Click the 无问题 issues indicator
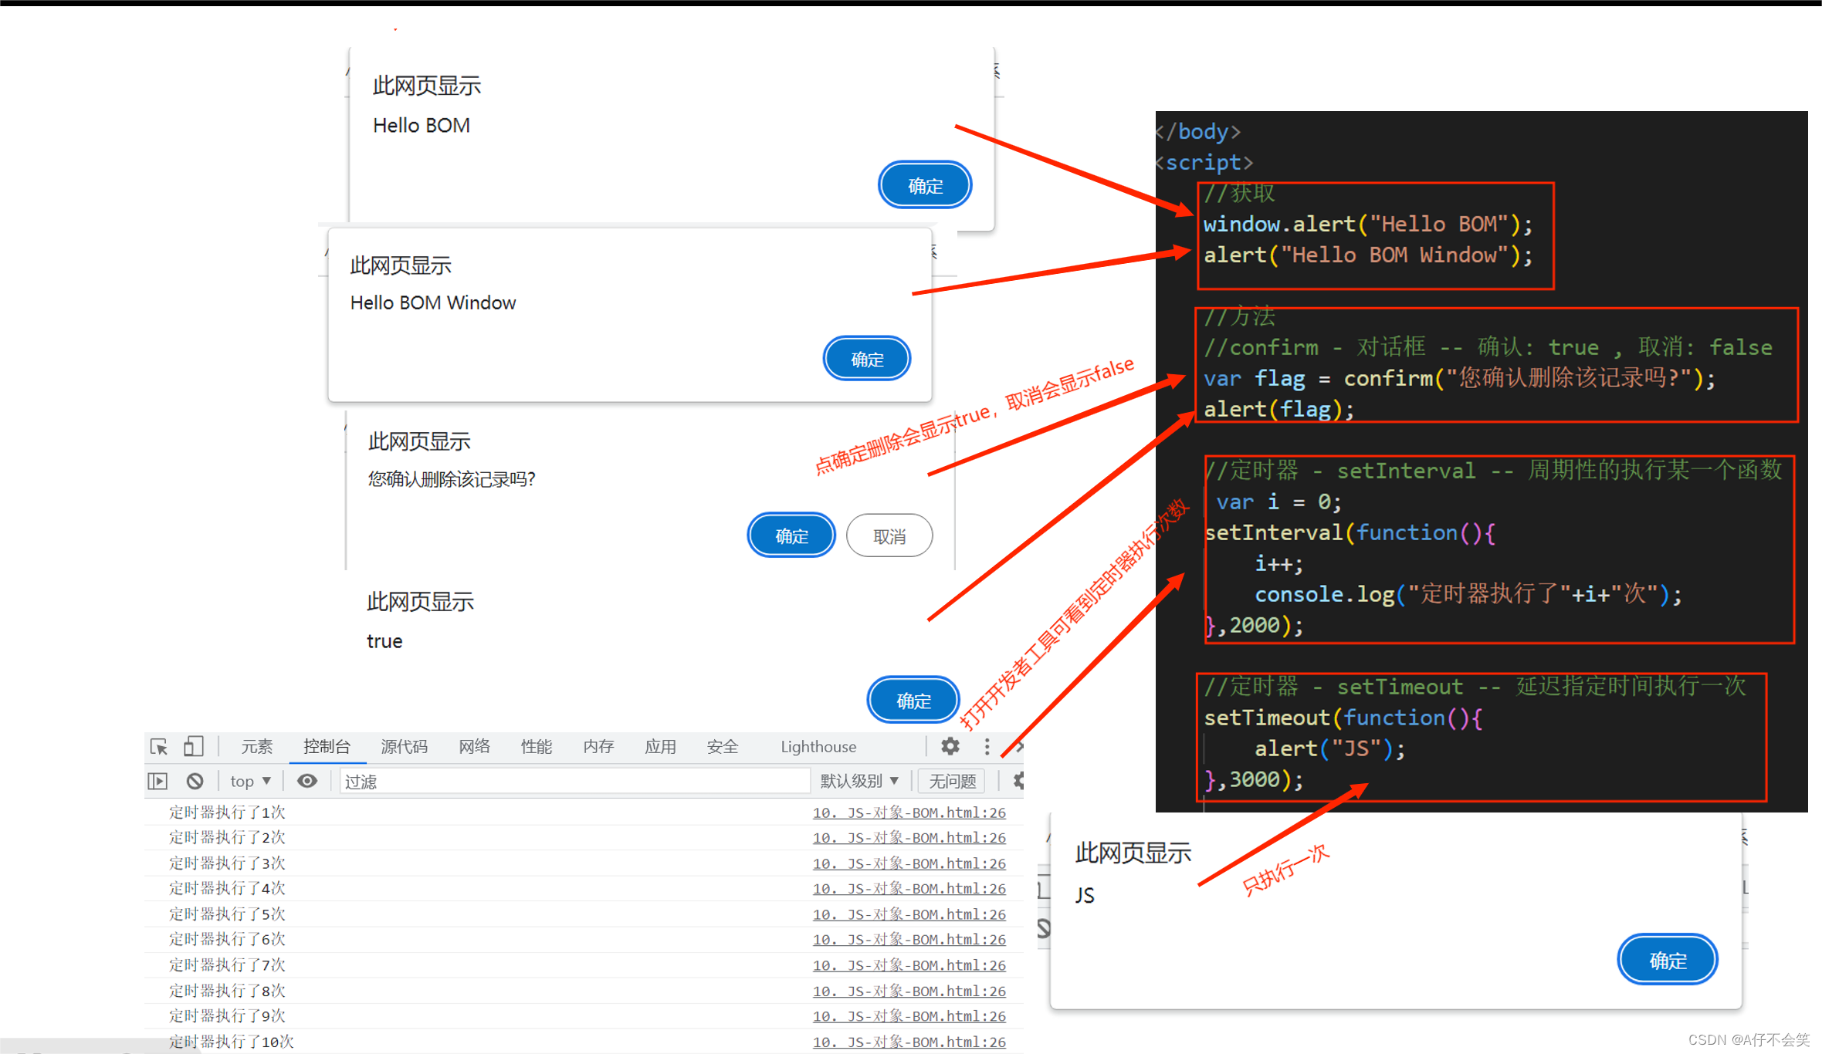The width and height of the screenshot is (1822, 1054). click(x=951, y=781)
